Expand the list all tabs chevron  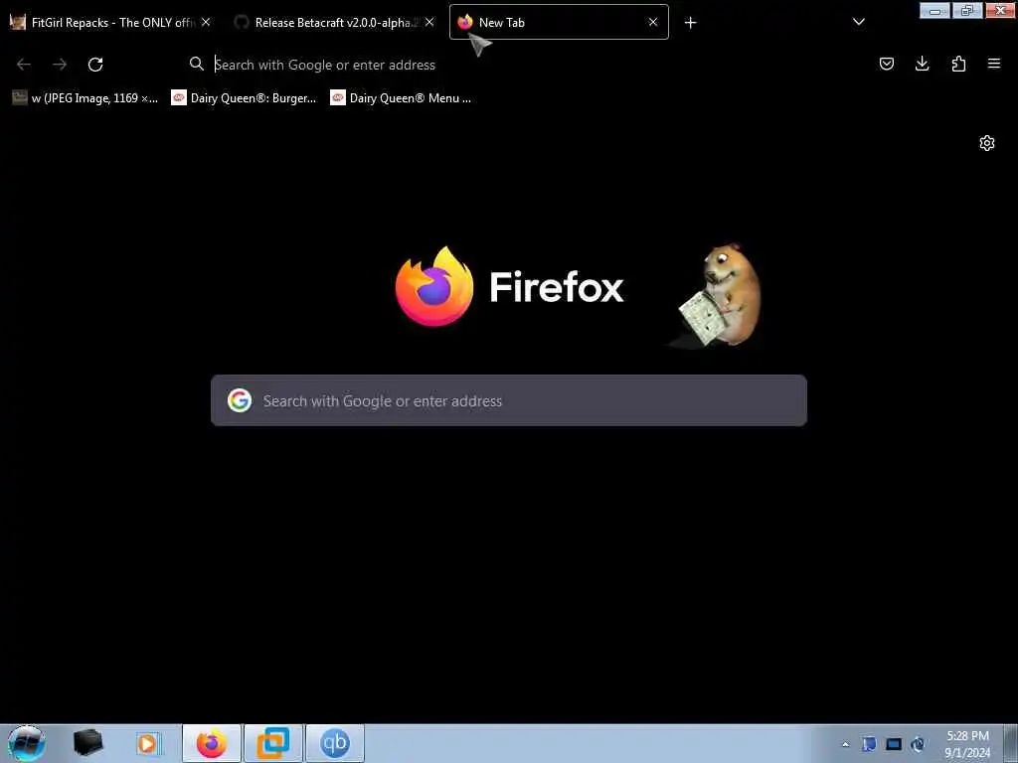pos(858,22)
